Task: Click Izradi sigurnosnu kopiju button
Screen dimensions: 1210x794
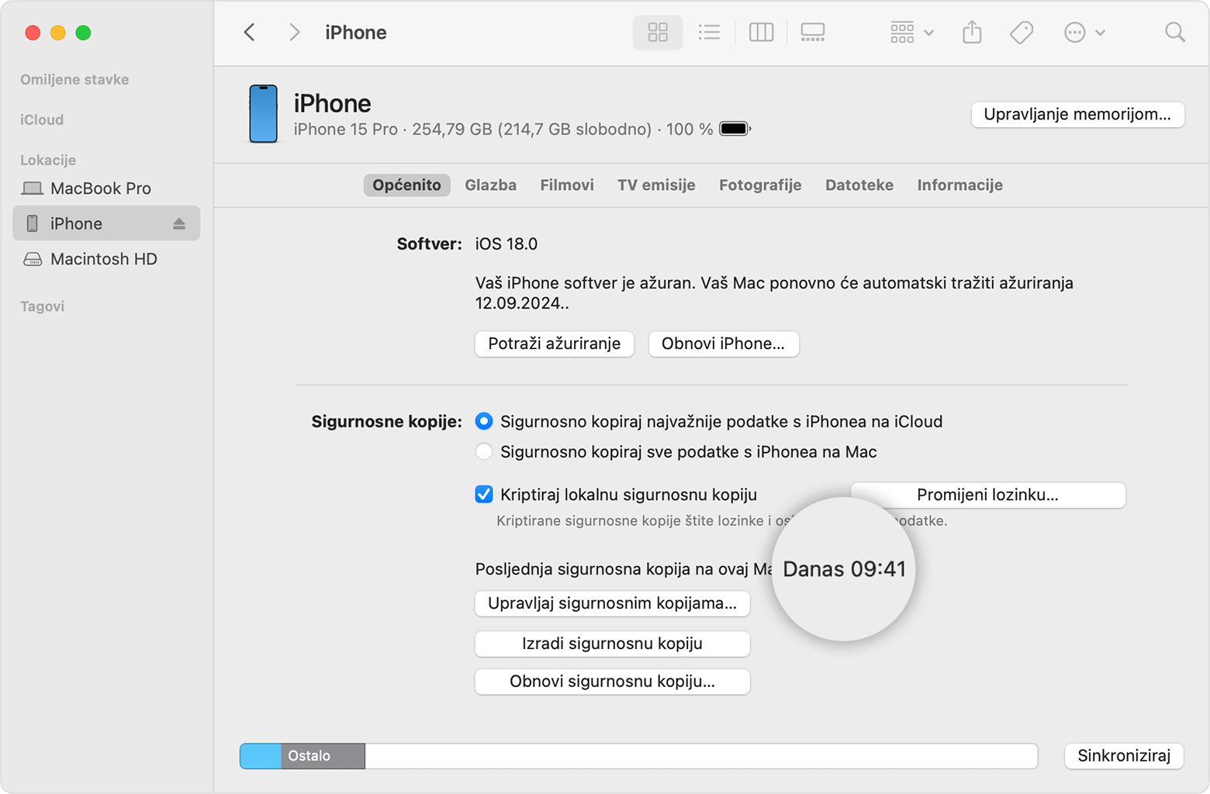Action: click(612, 644)
